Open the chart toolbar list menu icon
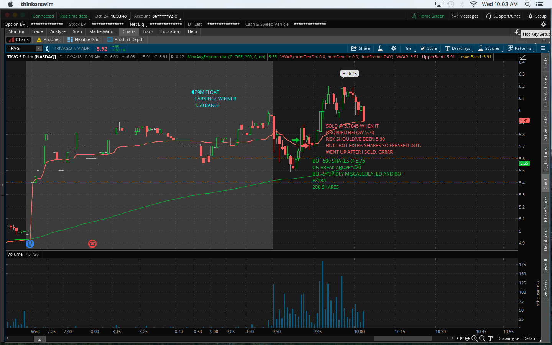Screen dimensions: 552x345 [543, 48]
